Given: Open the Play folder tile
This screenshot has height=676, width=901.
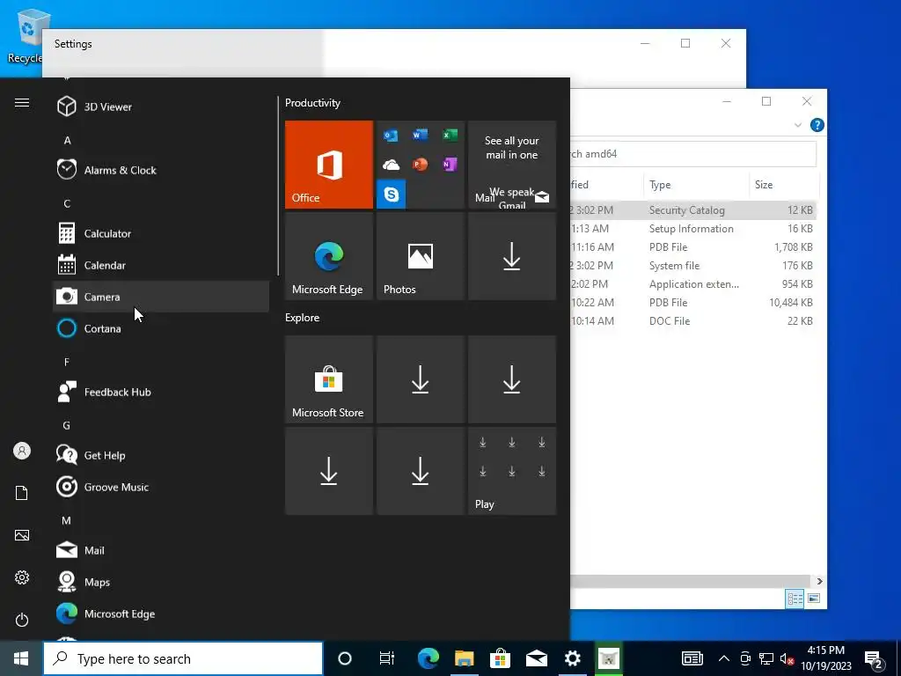Looking at the screenshot, I should (x=512, y=471).
